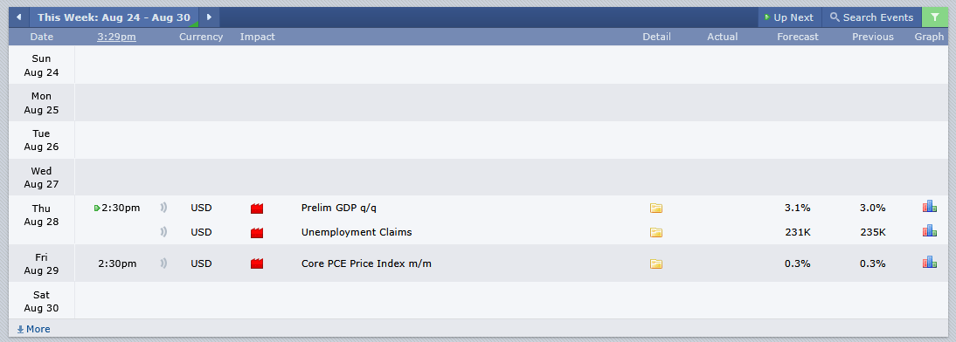The height and width of the screenshot is (342, 956).
Task: Show graph for Prelim GDP q/q
Action: [929, 207]
